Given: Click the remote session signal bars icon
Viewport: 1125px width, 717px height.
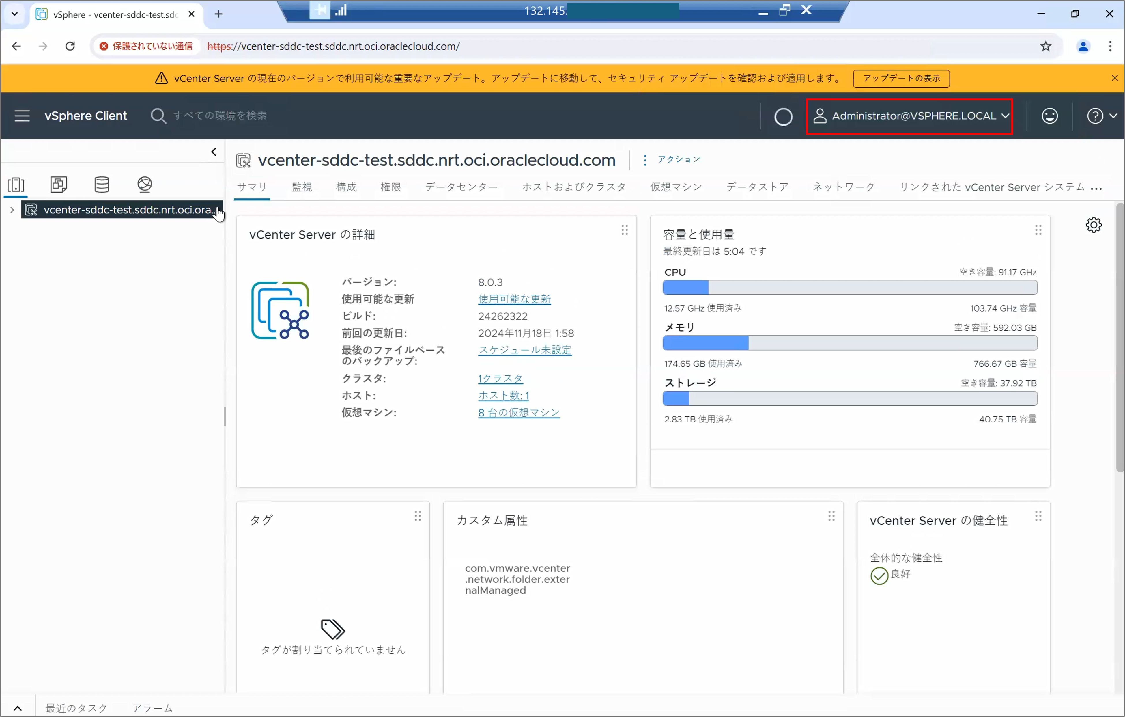Looking at the screenshot, I should (341, 10).
